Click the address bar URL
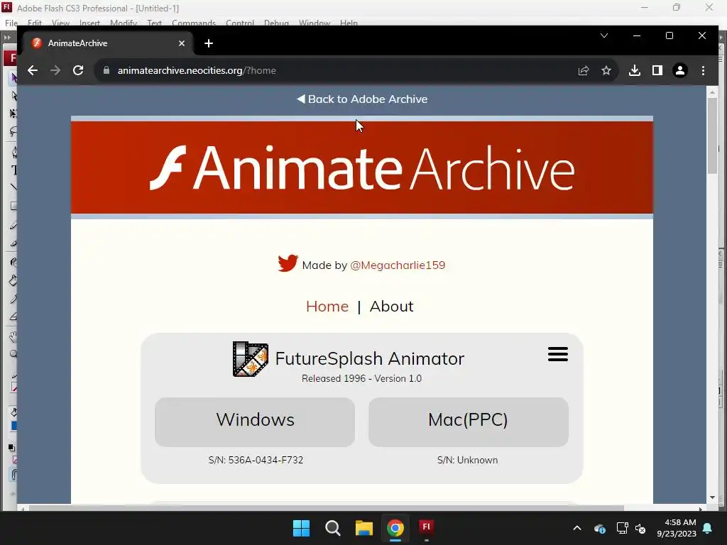 [x=197, y=70]
